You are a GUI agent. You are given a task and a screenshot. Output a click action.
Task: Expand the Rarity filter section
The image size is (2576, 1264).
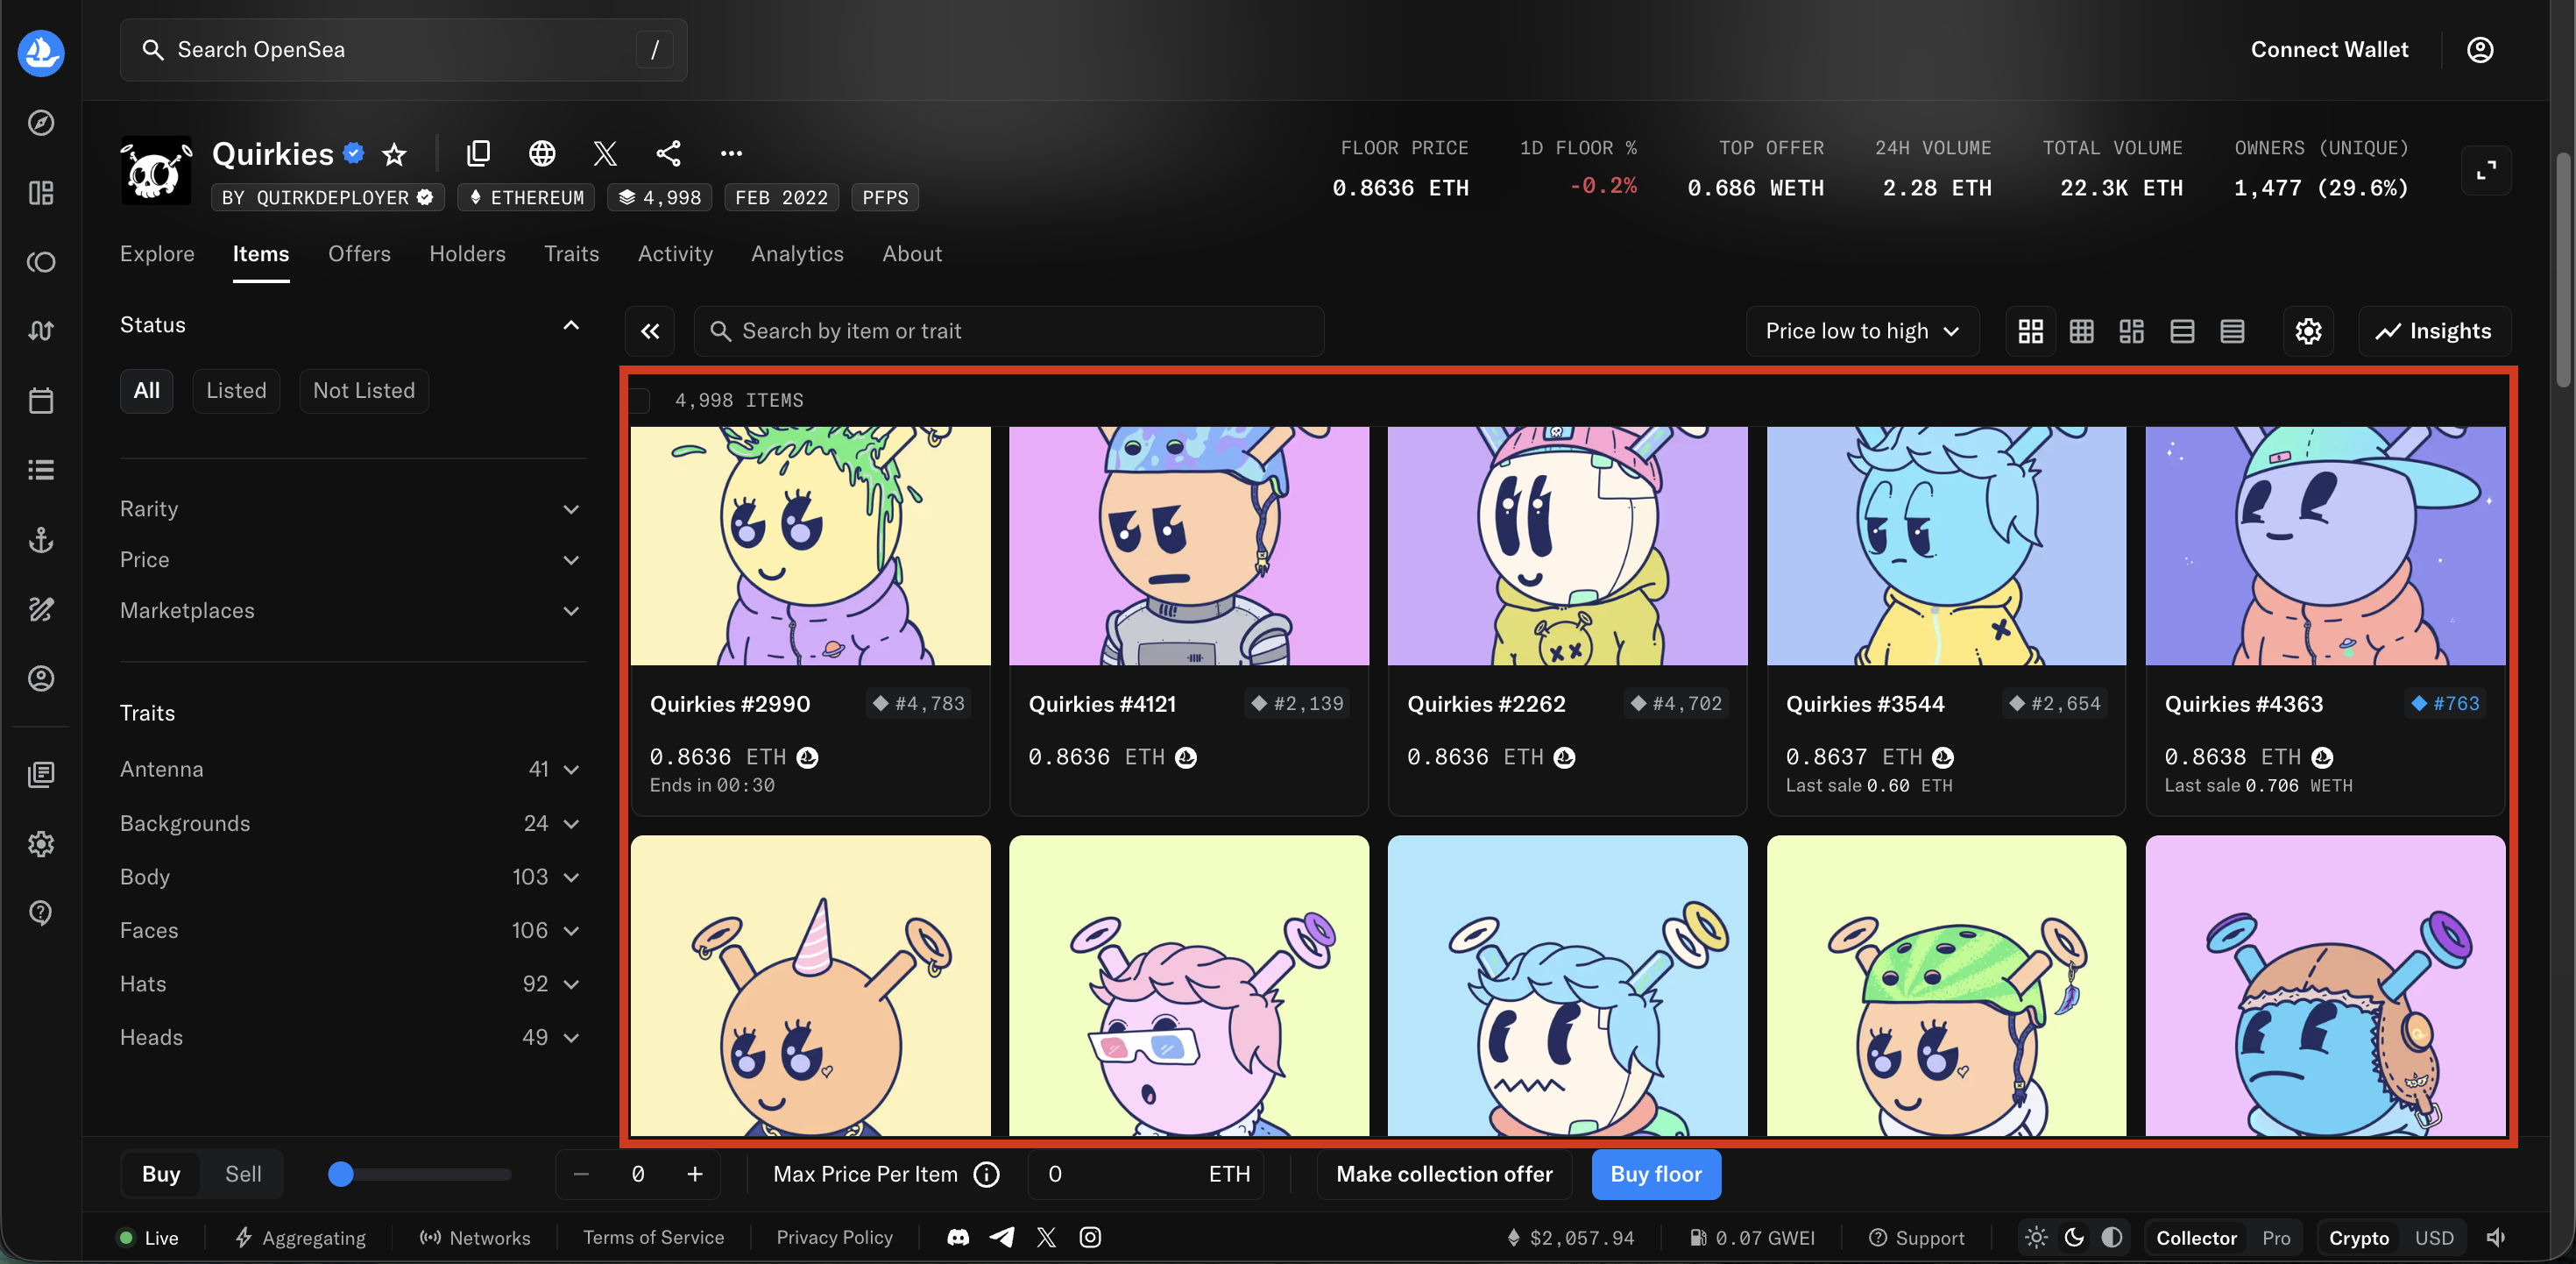571,508
